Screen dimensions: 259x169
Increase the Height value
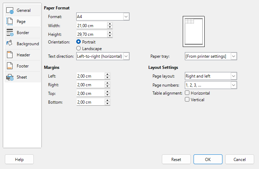[110, 33]
